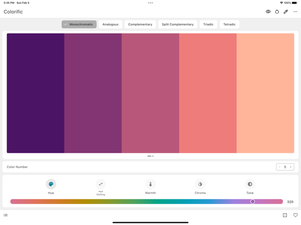Switch to the Analogous tab
This screenshot has height=225, width=301.
pos(110,24)
